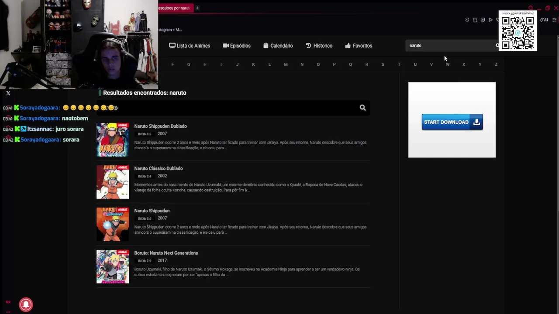Filter animes by letter G
Screen dimensions: 559x314
[x=189, y=65]
